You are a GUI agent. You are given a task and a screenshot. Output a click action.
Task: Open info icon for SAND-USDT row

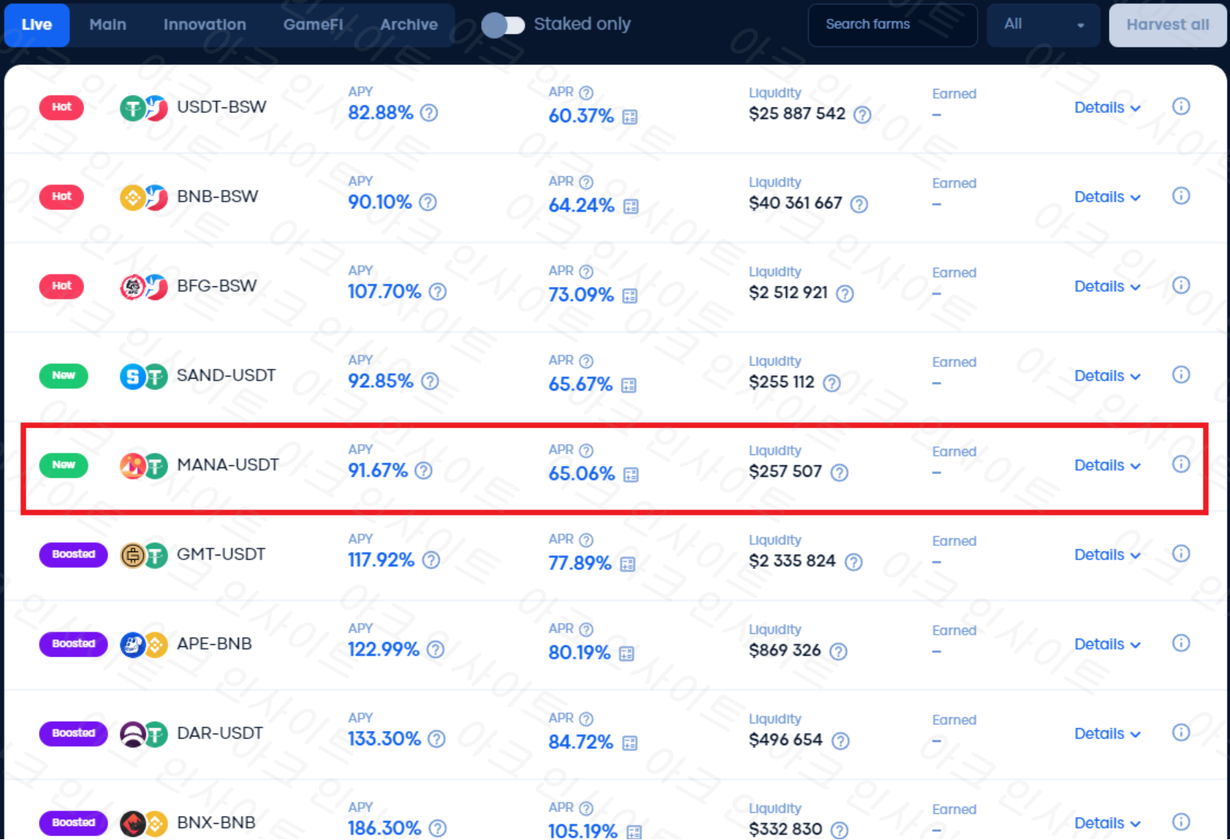coord(1181,375)
